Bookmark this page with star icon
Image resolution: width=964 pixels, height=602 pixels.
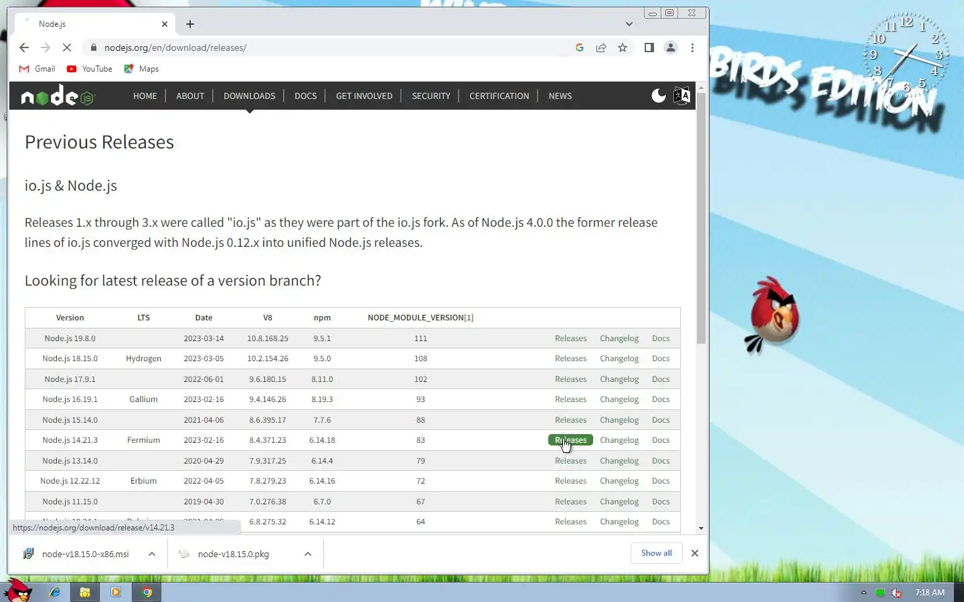tap(623, 47)
